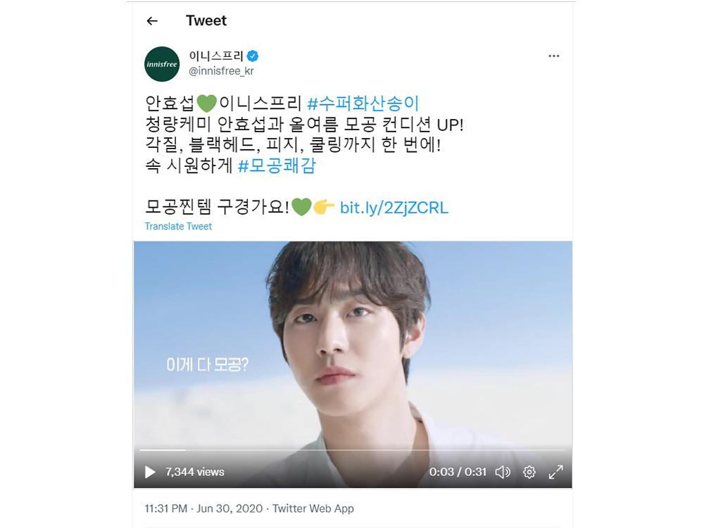This screenshot has height=528, width=704.
Task: Expand video to fullscreen
Action: 556,472
